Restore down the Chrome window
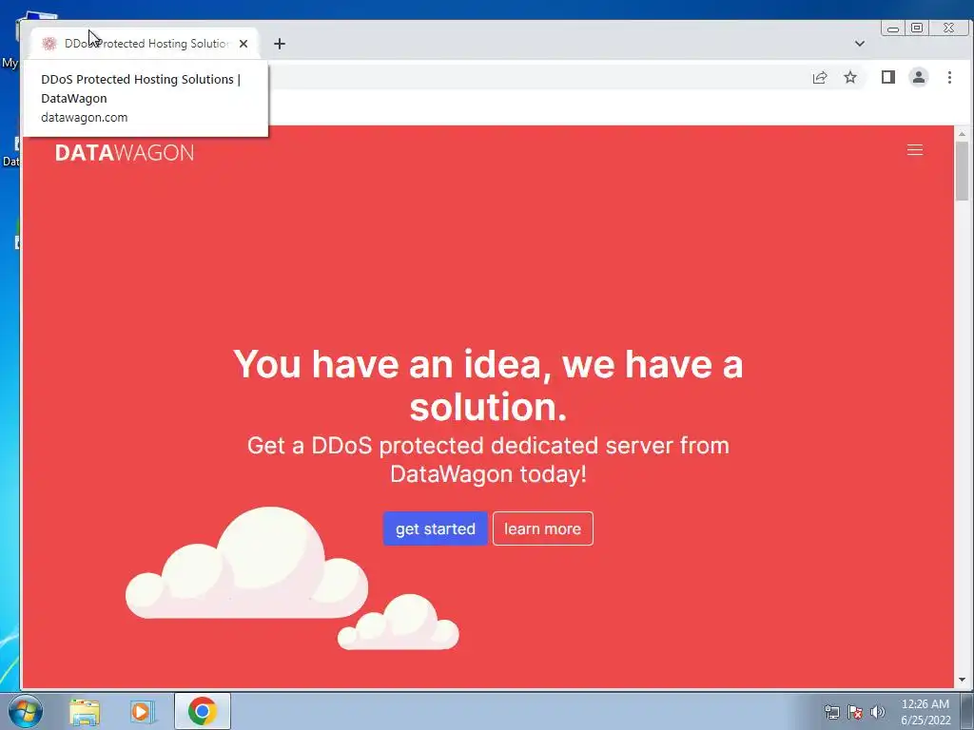Viewport: 974px width, 730px height. click(x=917, y=28)
